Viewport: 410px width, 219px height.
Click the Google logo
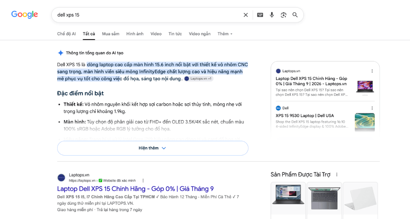click(24, 15)
